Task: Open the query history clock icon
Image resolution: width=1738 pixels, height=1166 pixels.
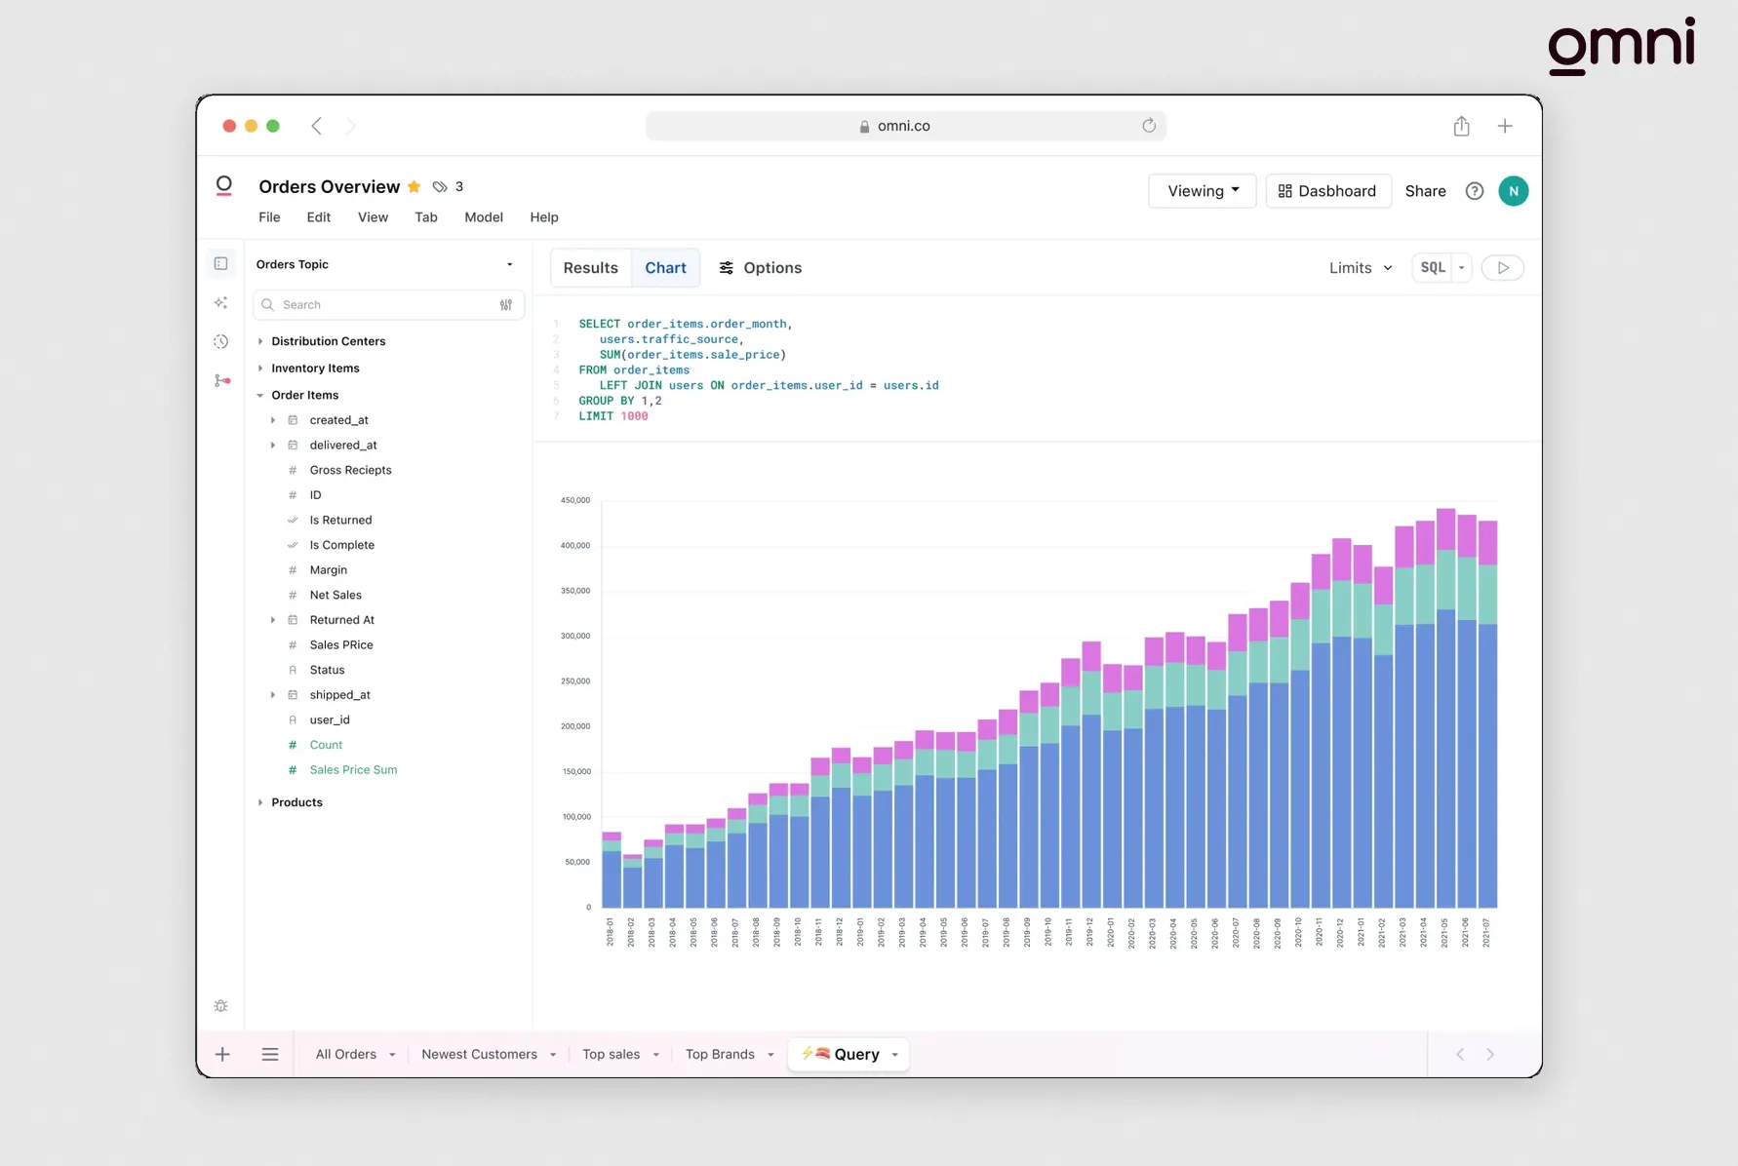Action: [221, 341]
